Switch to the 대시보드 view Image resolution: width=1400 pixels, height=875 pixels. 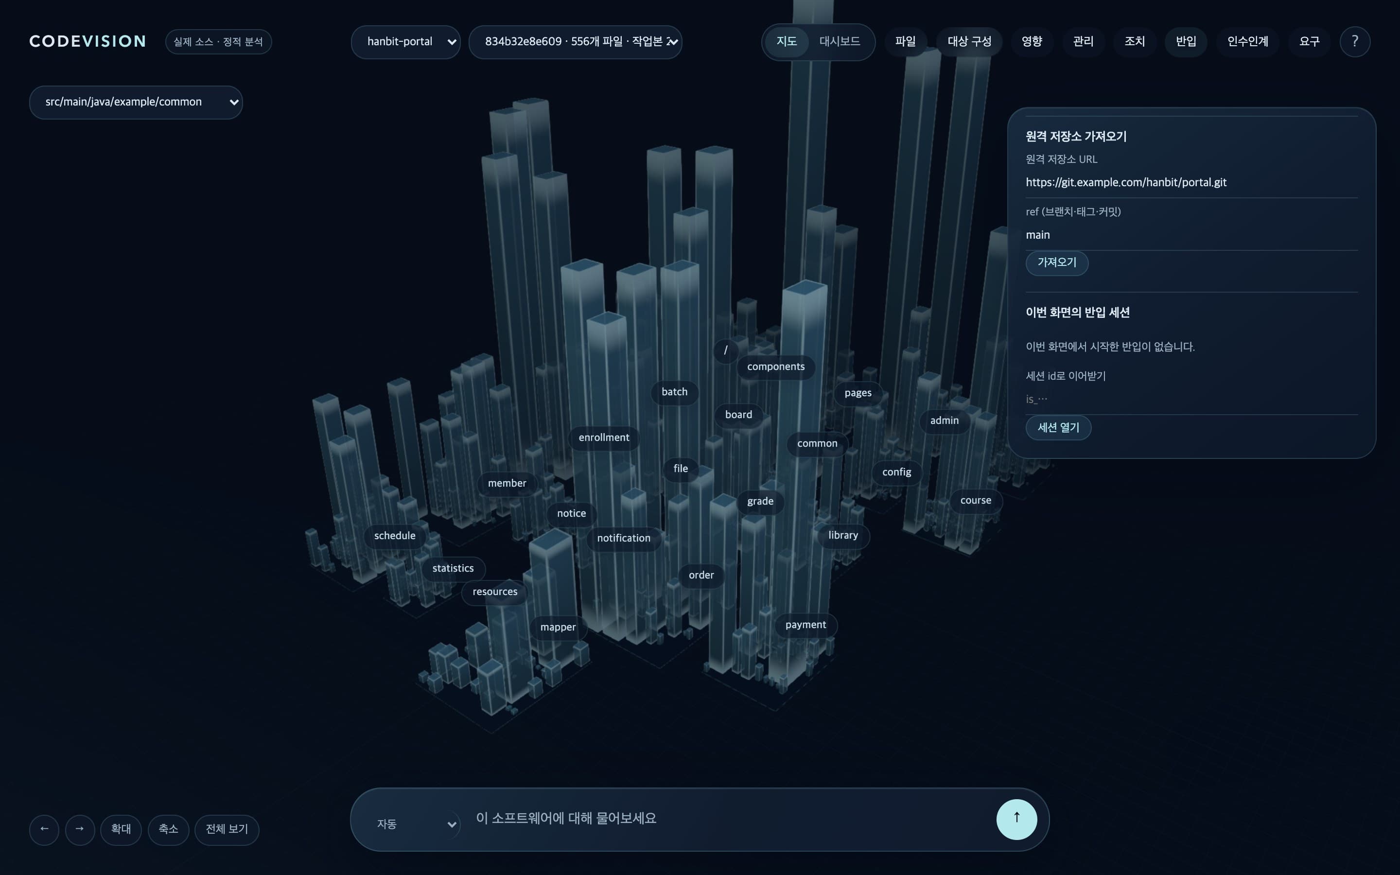840,42
